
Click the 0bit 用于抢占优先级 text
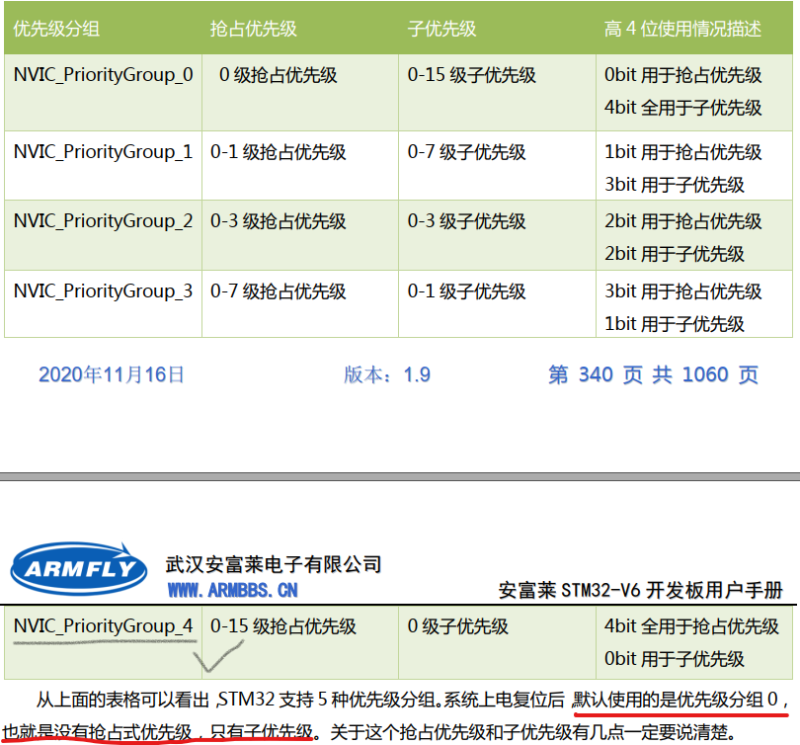[x=682, y=75]
